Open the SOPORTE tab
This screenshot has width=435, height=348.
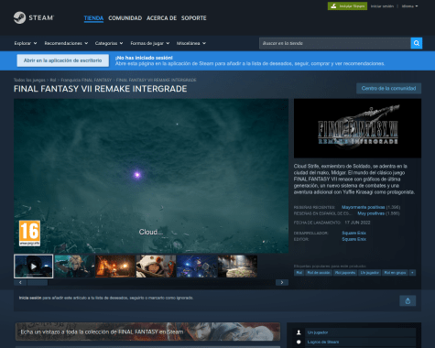[x=194, y=18]
